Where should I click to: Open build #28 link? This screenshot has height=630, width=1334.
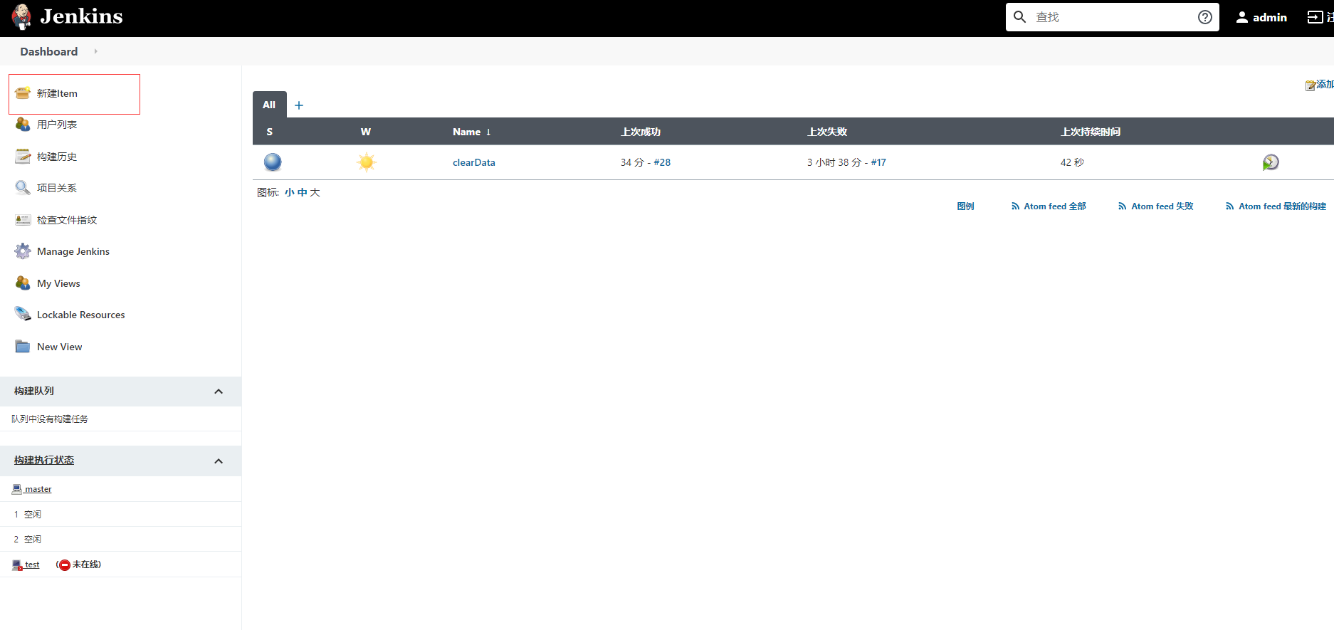[x=662, y=162]
